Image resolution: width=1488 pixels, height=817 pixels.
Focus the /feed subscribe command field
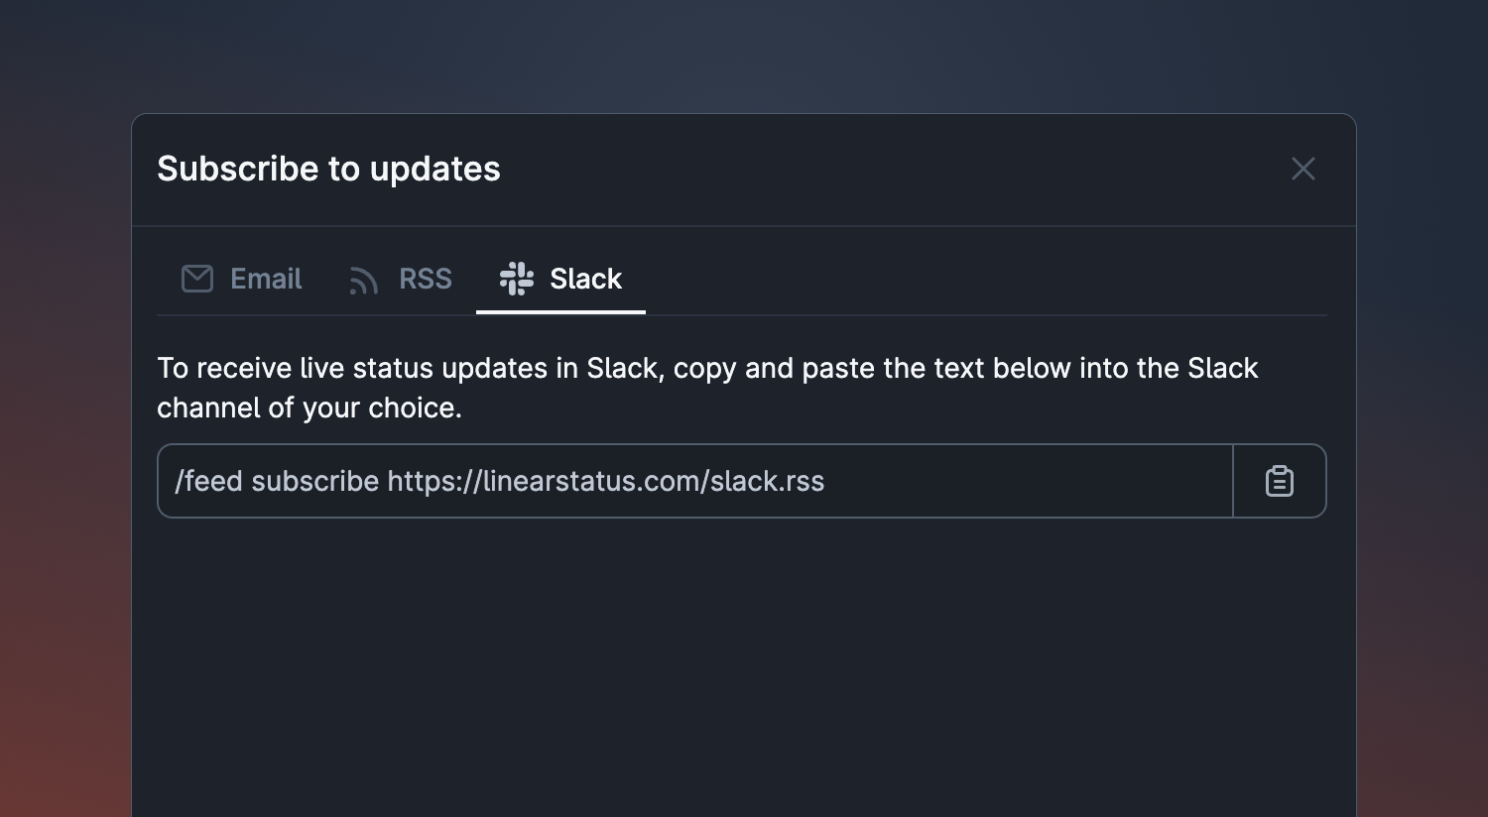(695, 481)
